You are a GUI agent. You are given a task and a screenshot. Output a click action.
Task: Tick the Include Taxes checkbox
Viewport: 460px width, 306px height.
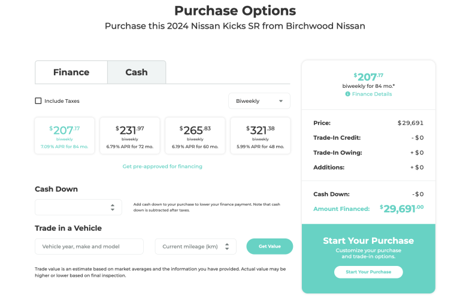point(38,101)
